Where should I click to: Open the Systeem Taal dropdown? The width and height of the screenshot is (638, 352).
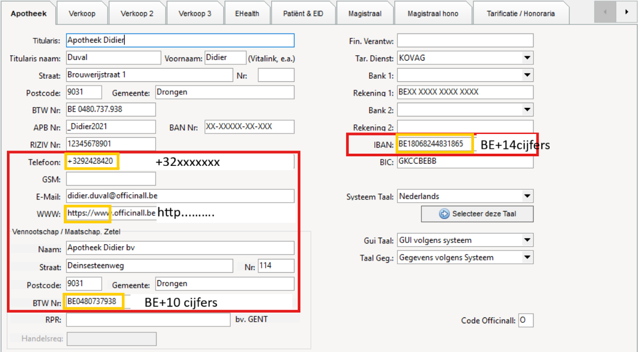point(527,196)
